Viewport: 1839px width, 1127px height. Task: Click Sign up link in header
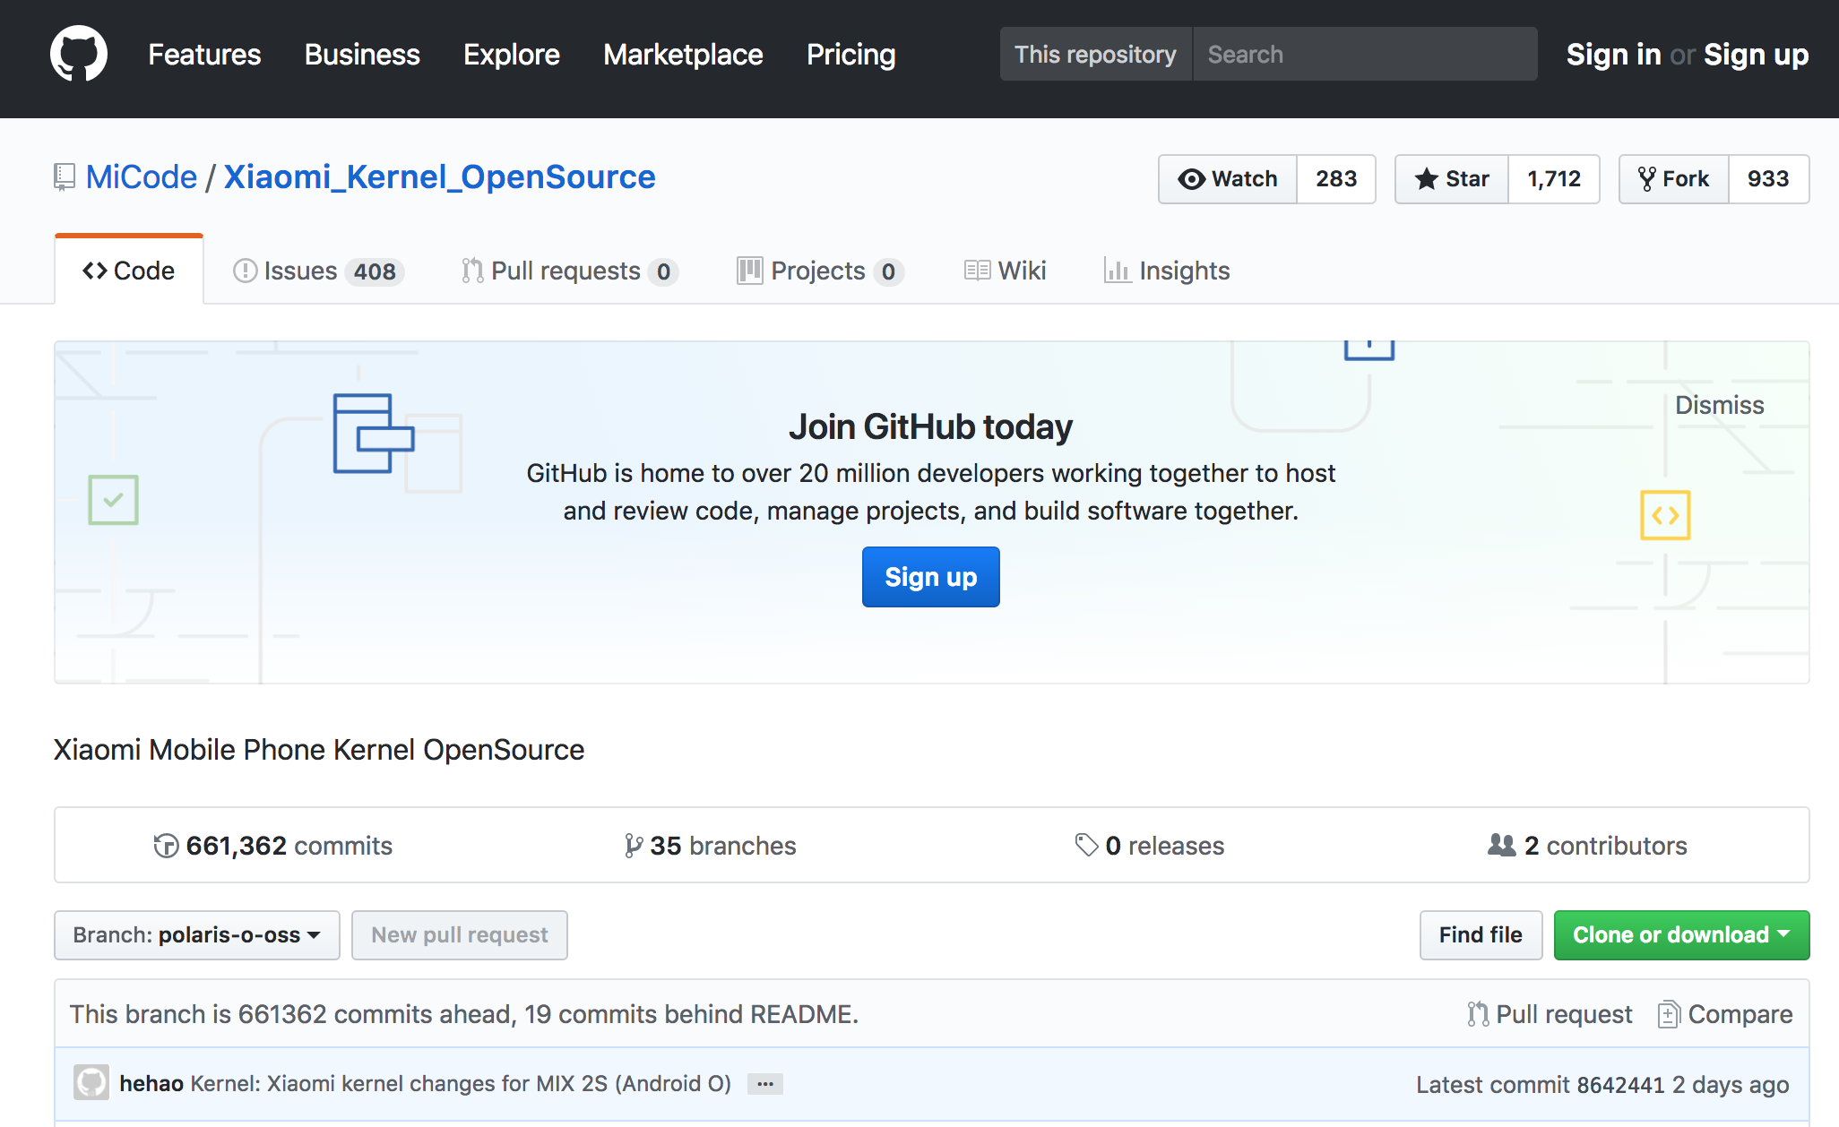tap(1756, 55)
